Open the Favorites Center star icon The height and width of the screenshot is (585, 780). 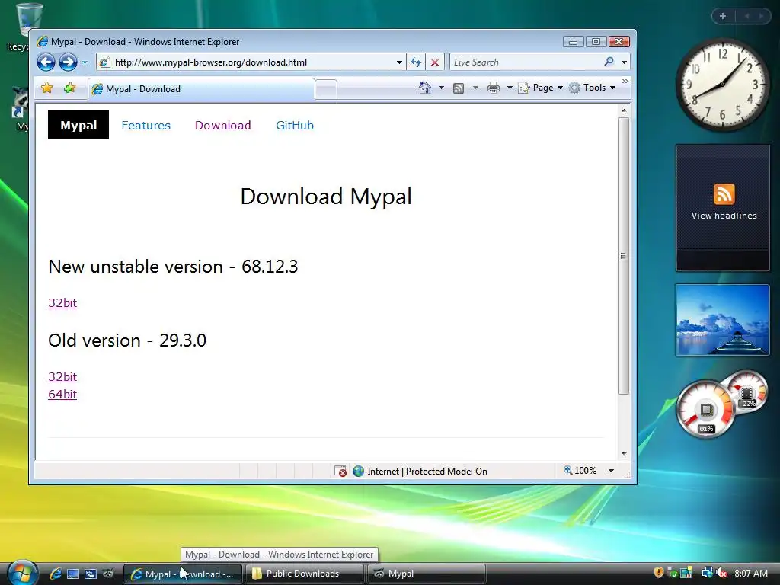(46, 88)
